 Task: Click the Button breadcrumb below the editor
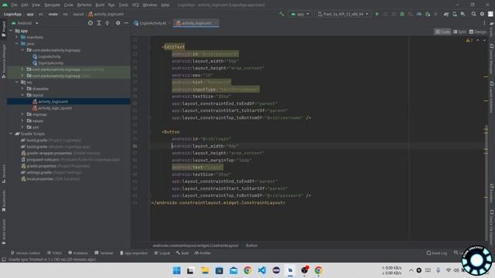[251, 246]
